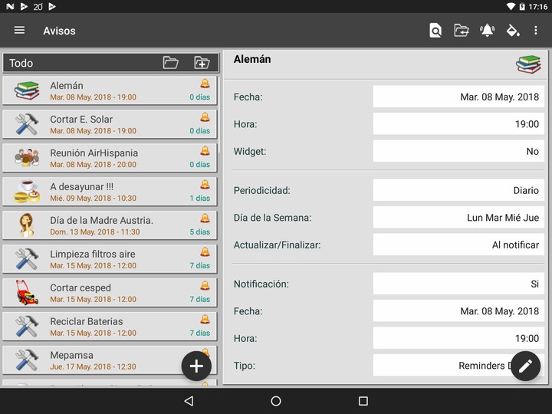Select the Alemán reminder title
This screenshot has height=414, width=552.
[67, 86]
